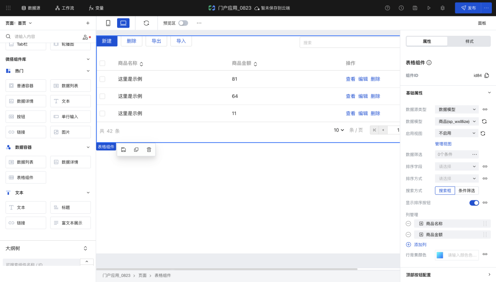Go to first page of table
Viewport: 496px width, 282px height.
click(375, 130)
